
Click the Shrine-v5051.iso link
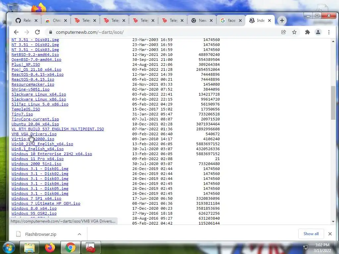[x=30, y=89]
